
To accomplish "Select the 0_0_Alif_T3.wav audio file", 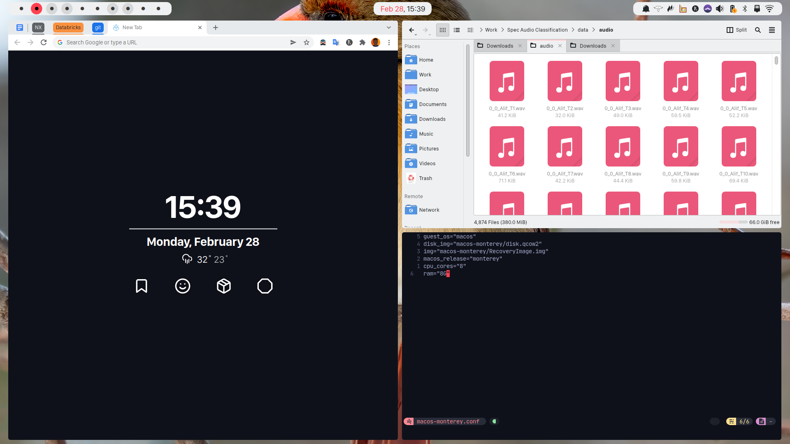I will [623, 81].
